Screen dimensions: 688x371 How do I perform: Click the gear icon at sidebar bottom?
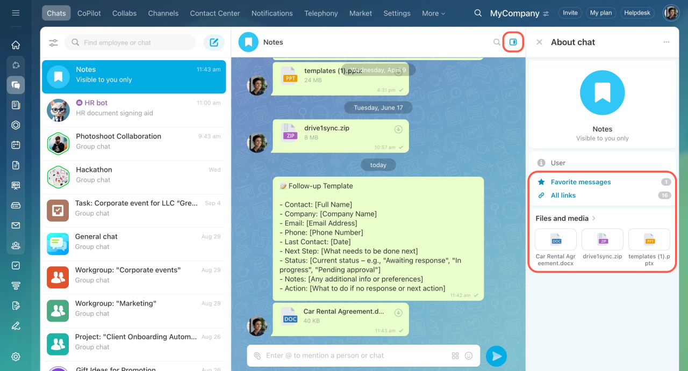pos(16,357)
